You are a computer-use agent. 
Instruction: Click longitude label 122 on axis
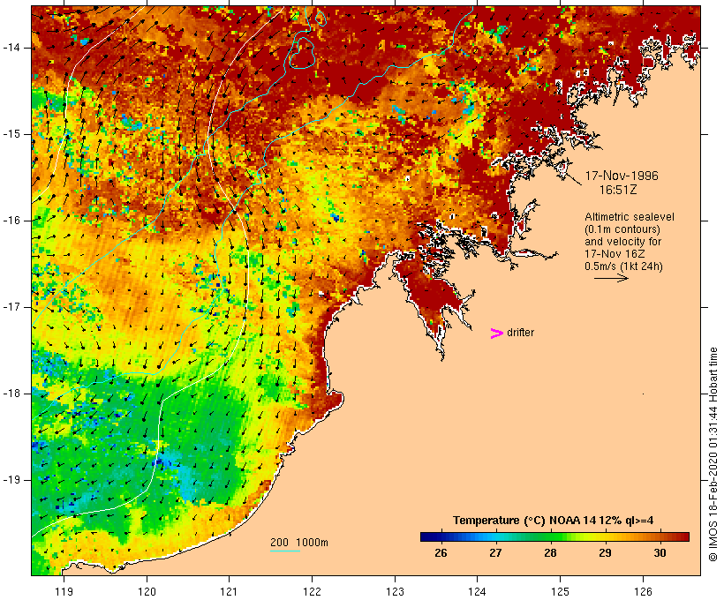pos(313,591)
